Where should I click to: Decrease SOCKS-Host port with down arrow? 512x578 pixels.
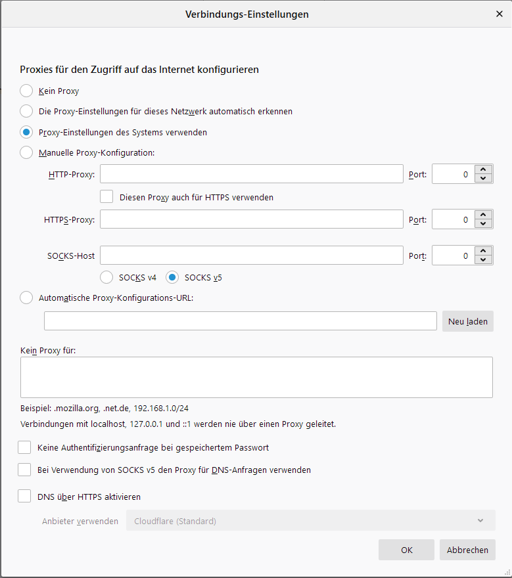484,260
